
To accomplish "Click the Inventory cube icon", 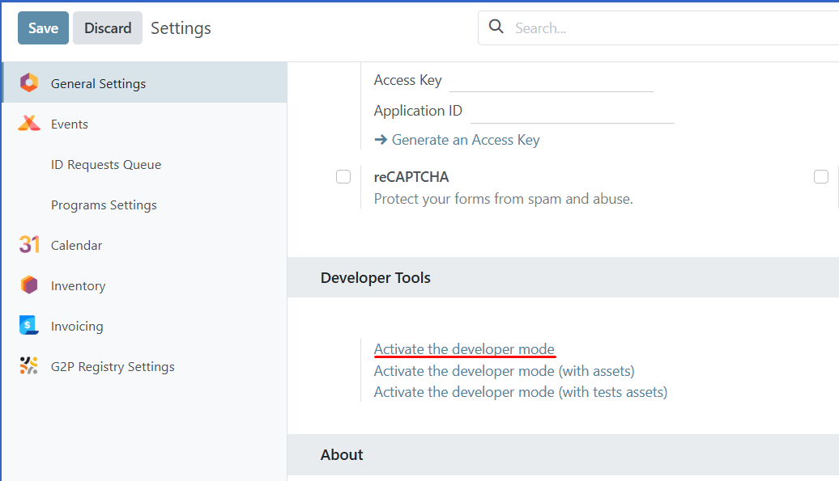I will click(28, 285).
